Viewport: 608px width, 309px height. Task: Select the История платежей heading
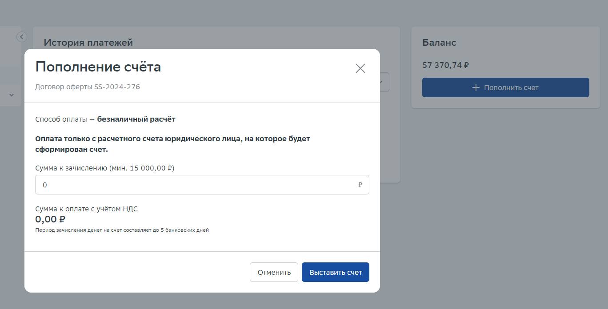[x=88, y=43]
